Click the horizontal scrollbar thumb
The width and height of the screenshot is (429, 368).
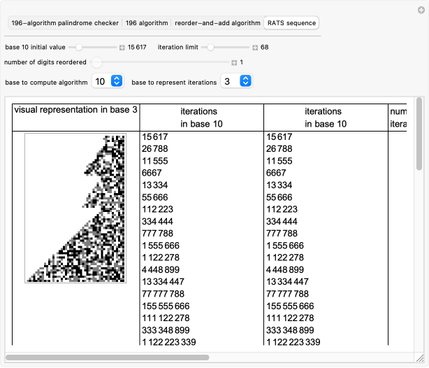108,358
